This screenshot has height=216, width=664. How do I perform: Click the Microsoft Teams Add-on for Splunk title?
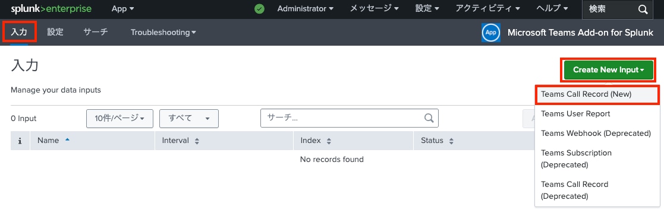(580, 33)
